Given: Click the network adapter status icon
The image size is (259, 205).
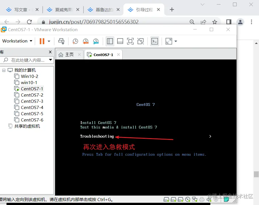Looking at the screenshot, I should (195, 200).
